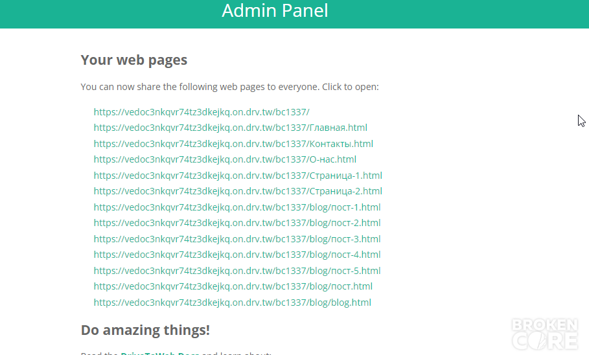The height and width of the screenshot is (355, 589).
Task: Open the Страница-1.html link
Action: tap(238, 176)
